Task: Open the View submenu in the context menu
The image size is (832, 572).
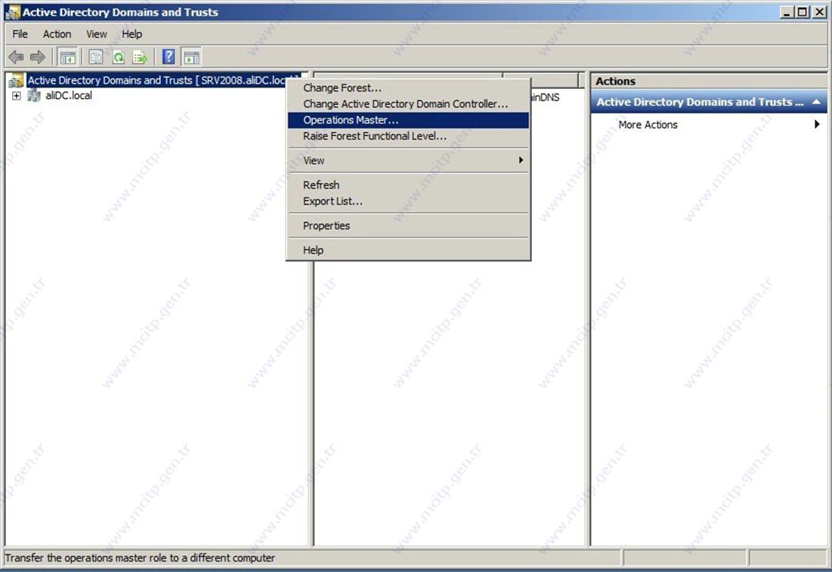Action: click(409, 161)
